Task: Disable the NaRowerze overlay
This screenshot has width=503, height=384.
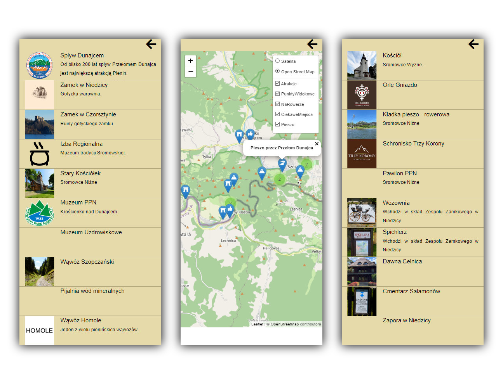Action: tap(278, 104)
